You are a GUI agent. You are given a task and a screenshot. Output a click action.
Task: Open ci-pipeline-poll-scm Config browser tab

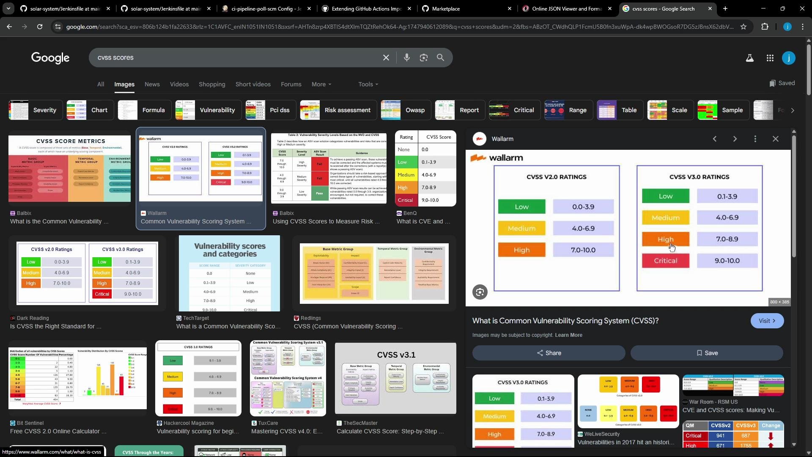pos(266,8)
